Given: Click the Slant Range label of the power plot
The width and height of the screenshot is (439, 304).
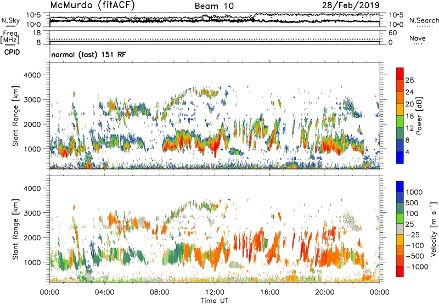Looking at the screenshot, I should pyautogui.click(x=15, y=116).
